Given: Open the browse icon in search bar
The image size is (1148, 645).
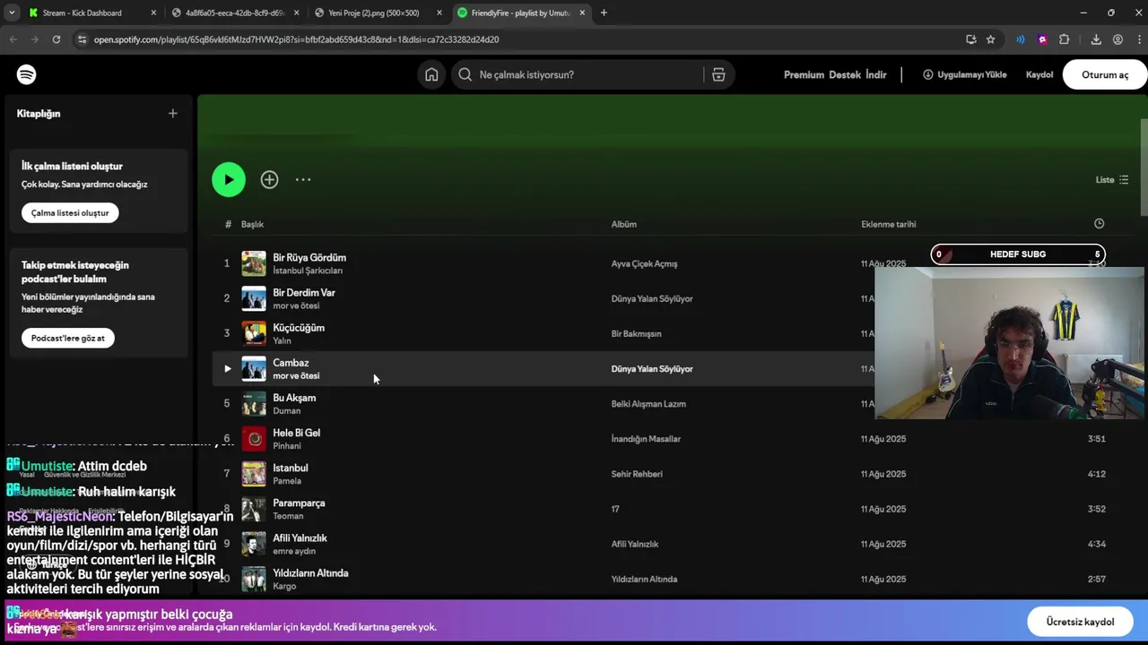Looking at the screenshot, I should 718,74.
